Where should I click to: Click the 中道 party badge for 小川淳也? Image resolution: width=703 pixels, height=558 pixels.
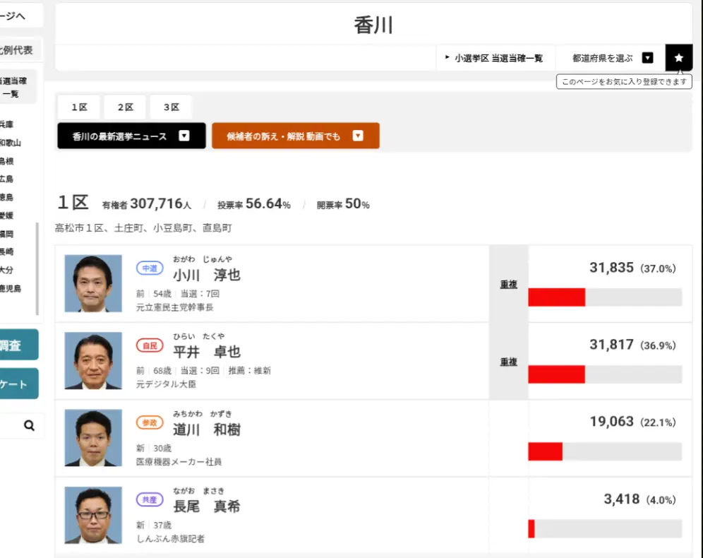pyautogui.click(x=150, y=268)
